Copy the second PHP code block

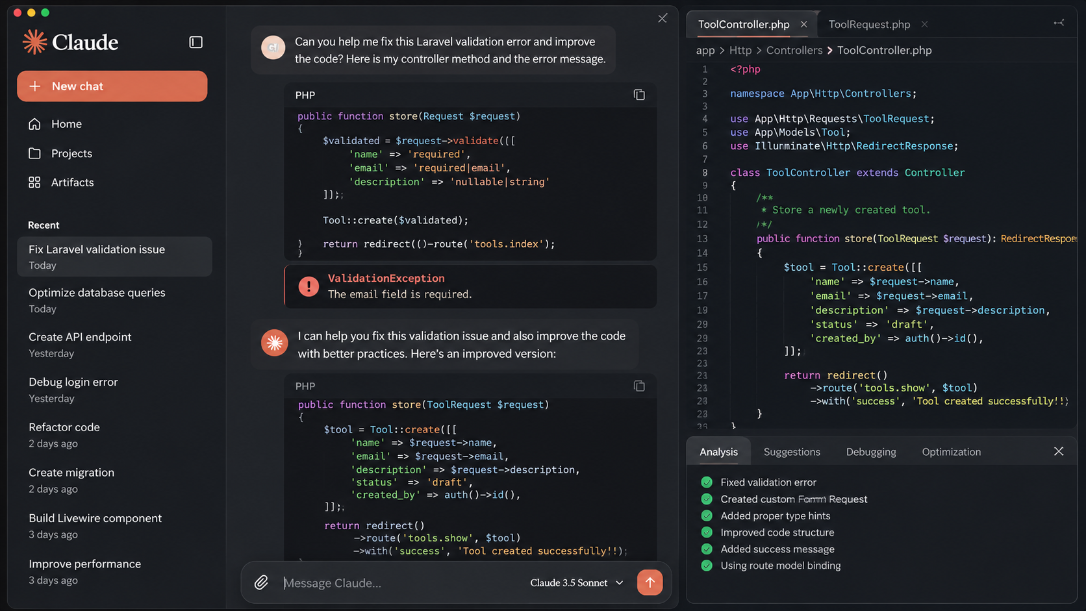pos(639,386)
